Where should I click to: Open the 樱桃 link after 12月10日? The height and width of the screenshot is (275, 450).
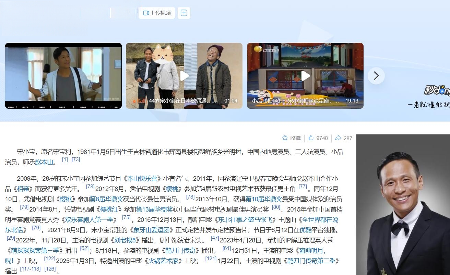click(66, 199)
